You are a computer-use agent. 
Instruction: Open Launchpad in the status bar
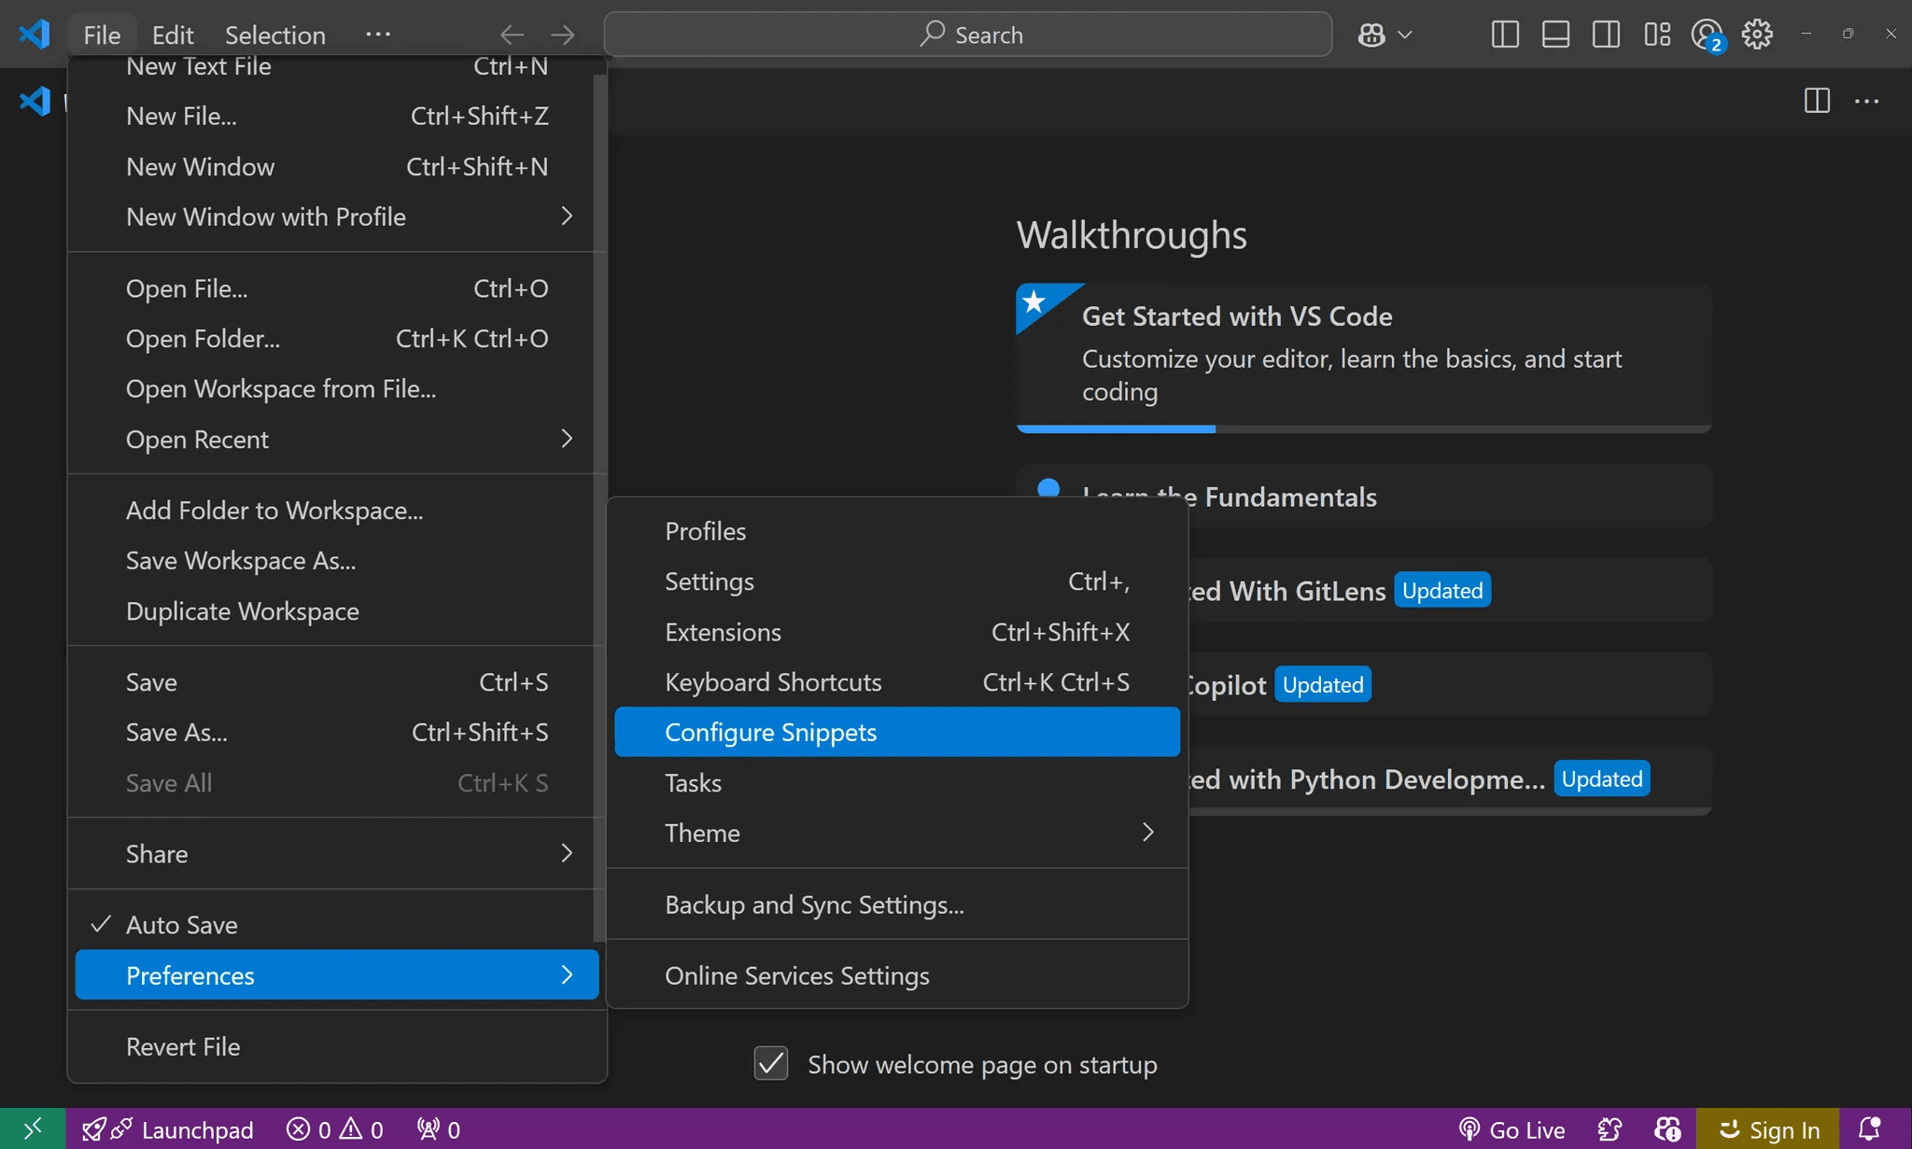click(x=168, y=1129)
